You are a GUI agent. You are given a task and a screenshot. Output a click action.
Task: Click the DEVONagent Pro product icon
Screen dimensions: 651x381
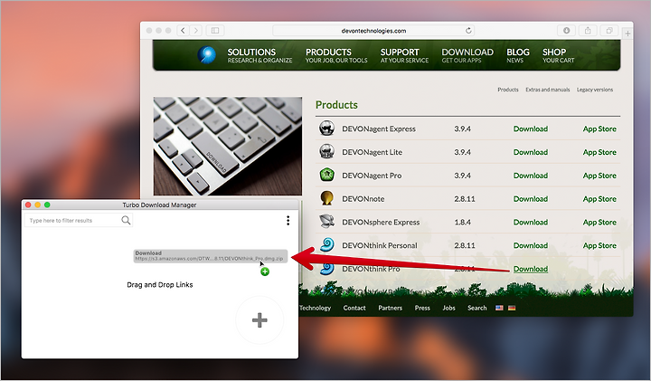pos(326,175)
